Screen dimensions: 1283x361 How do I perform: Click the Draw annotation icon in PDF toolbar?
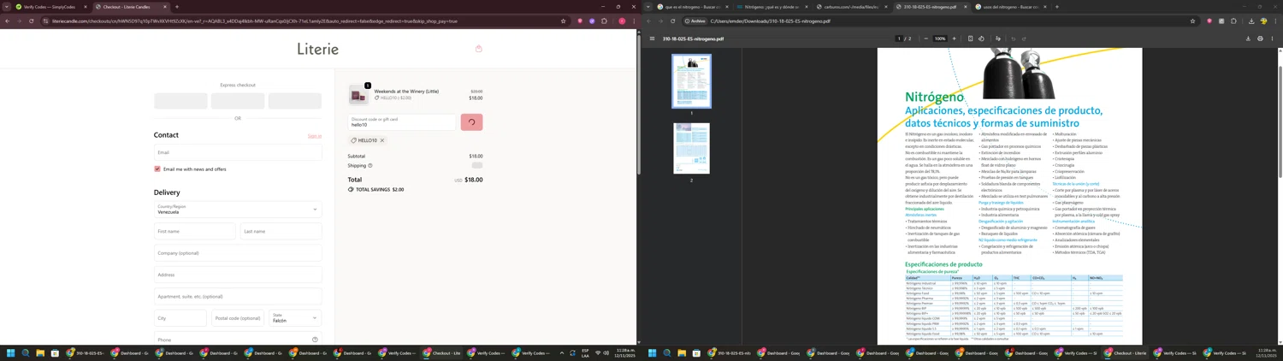click(998, 38)
